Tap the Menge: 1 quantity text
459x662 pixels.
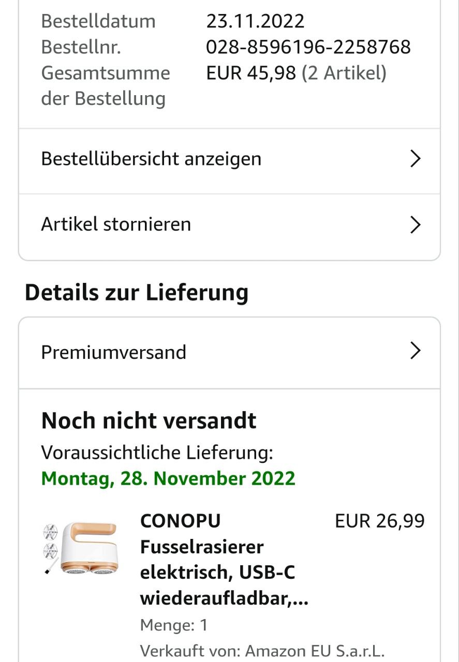coord(174,625)
